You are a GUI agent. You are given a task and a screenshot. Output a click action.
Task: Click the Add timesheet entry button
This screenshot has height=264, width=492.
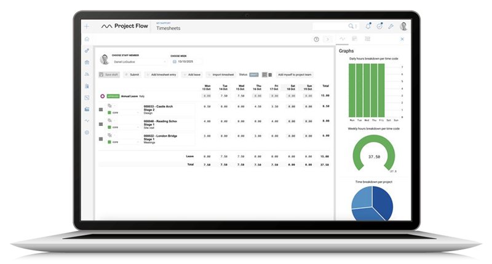pos(161,74)
